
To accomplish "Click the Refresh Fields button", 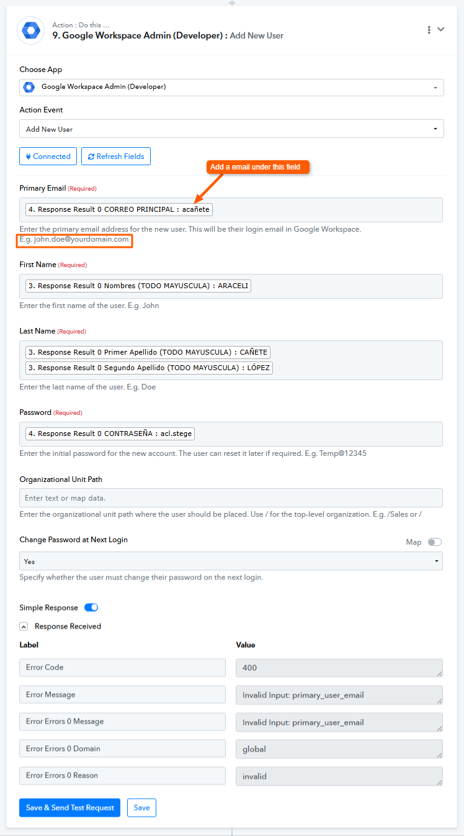I will tap(116, 157).
